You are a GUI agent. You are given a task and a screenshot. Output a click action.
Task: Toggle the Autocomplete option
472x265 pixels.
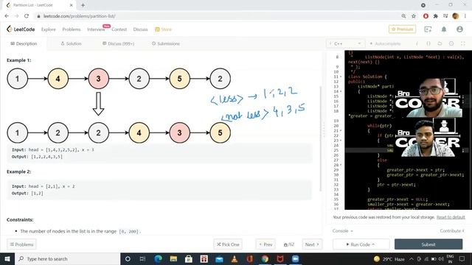coord(385,43)
